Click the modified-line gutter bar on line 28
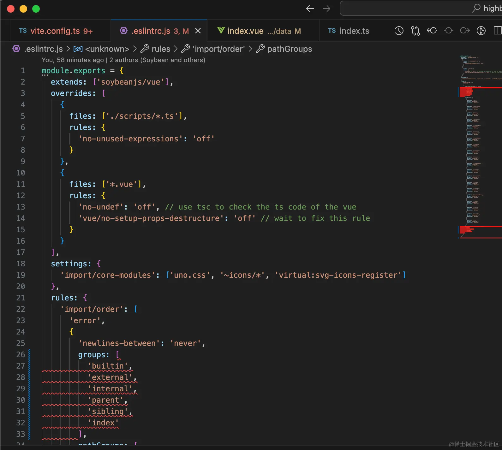Screen dimensions: 502x450 [29, 377]
